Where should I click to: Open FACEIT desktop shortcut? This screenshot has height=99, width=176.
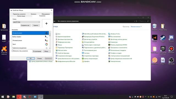[155, 38]
